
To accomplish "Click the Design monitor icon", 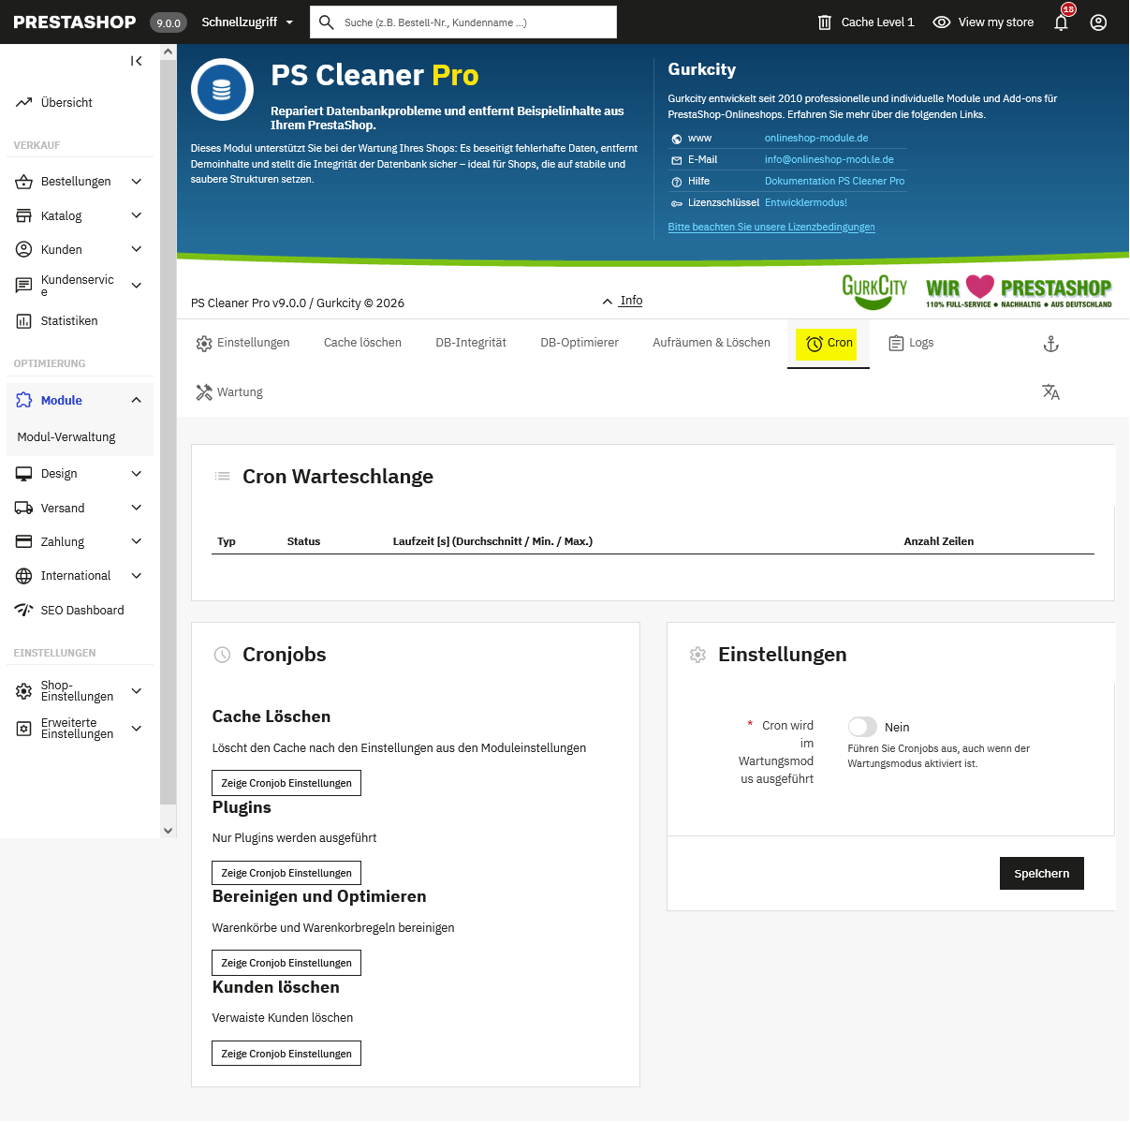I will click(24, 474).
